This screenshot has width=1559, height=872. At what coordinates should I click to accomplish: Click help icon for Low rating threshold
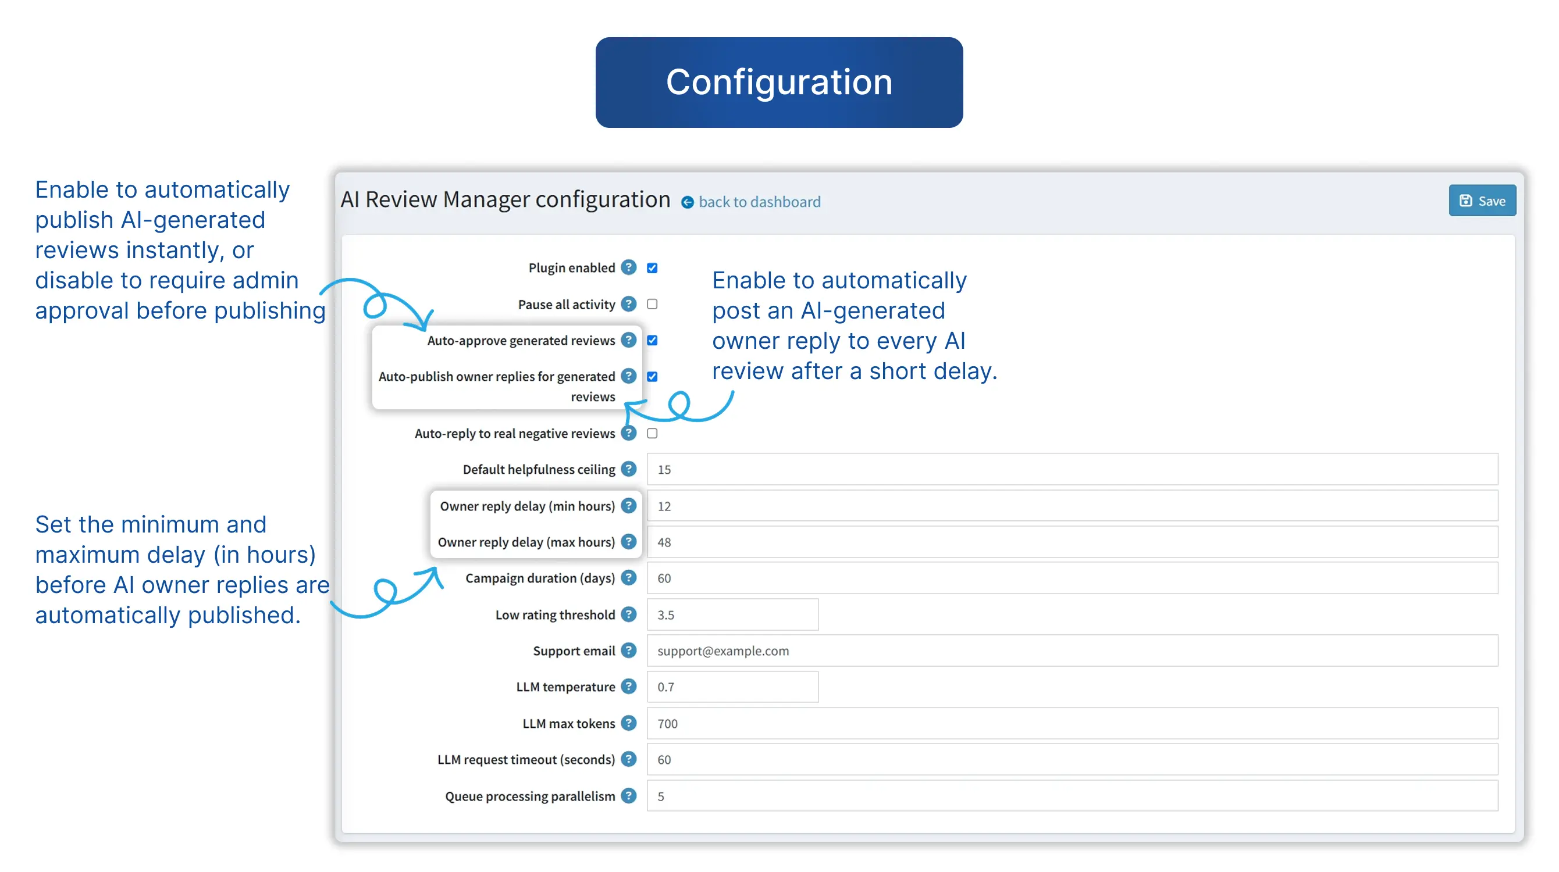pos(629,614)
